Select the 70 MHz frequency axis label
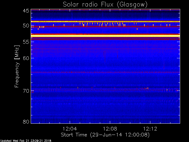This screenshot has width=189, height=142. tap(26, 91)
